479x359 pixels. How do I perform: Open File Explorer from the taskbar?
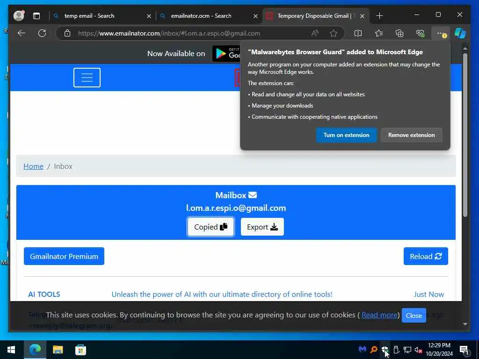point(58,350)
